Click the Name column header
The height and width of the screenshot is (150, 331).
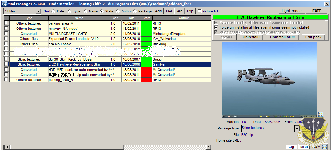tap(79, 18)
